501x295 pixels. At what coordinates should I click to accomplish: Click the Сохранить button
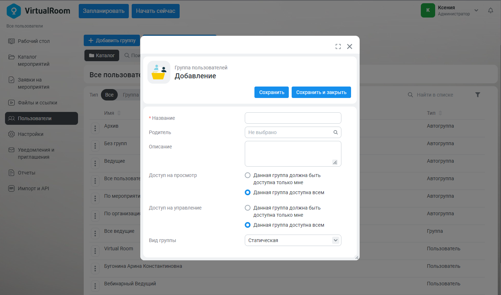coord(272,92)
